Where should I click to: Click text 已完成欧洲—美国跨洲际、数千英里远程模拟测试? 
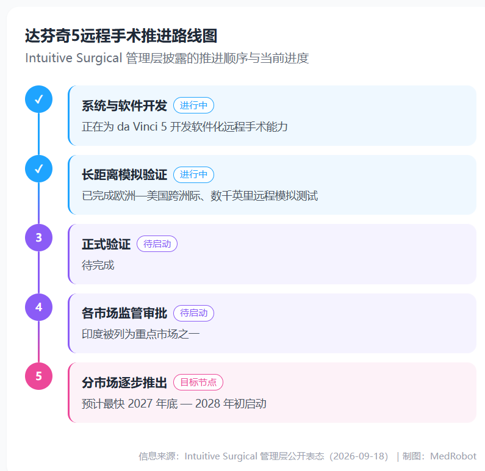(200, 196)
